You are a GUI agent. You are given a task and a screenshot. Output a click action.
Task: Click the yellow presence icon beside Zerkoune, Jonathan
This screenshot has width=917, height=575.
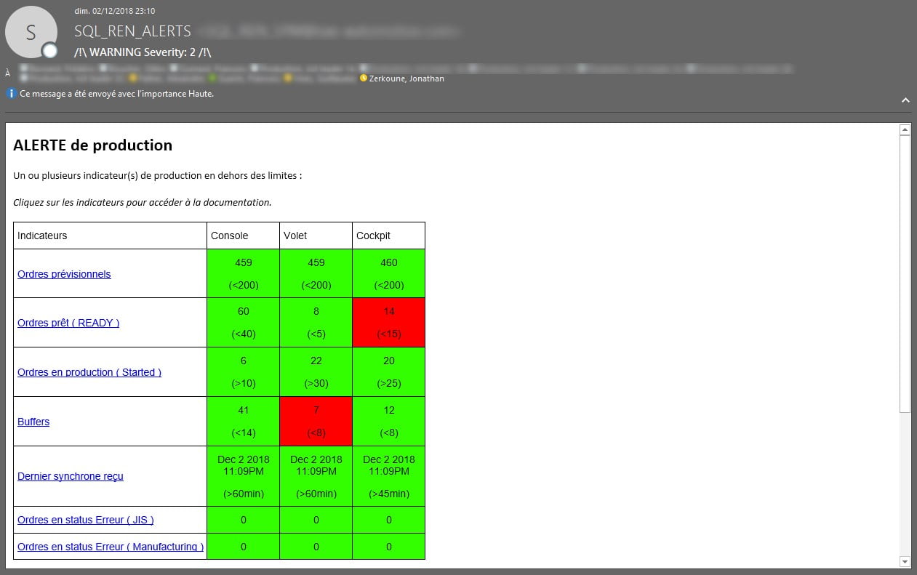(x=364, y=79)
